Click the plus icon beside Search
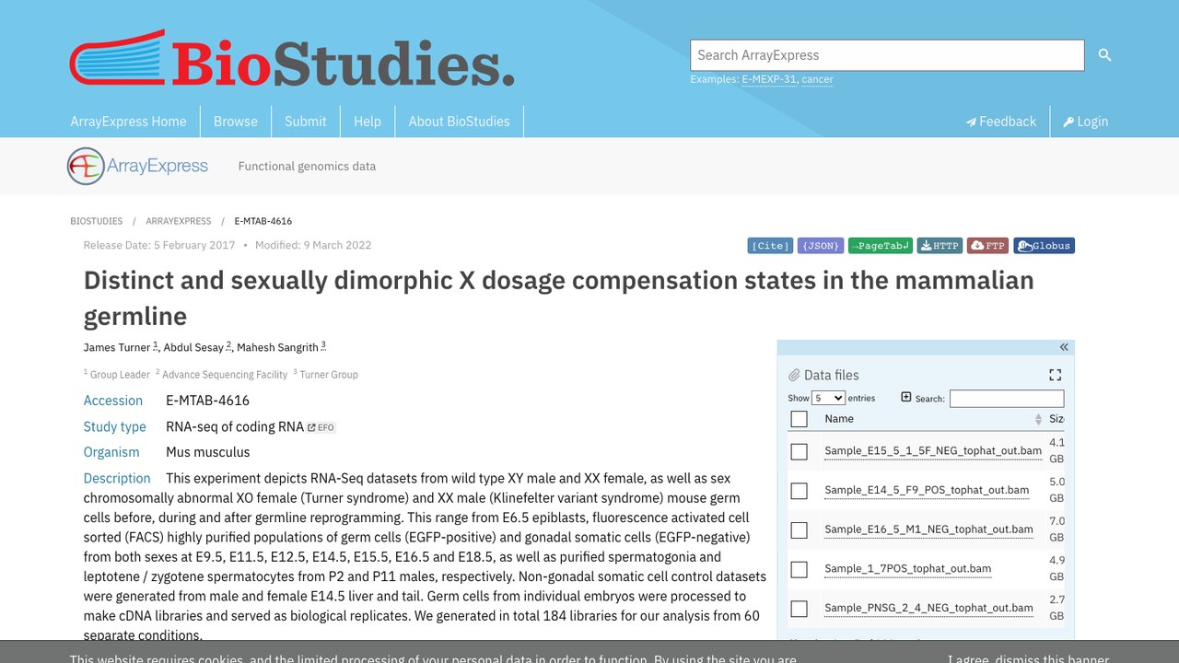The image size is (1179, 663). tap(906, 397)
